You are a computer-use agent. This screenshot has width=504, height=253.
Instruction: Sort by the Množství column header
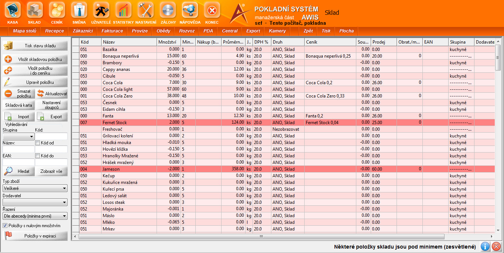[x=169, y=42]
